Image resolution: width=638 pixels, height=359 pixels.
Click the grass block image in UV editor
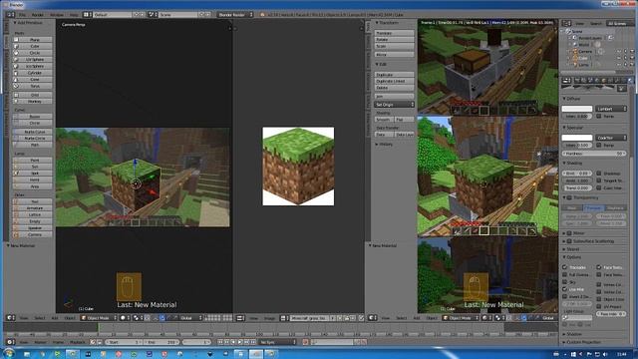click(298, 167)
